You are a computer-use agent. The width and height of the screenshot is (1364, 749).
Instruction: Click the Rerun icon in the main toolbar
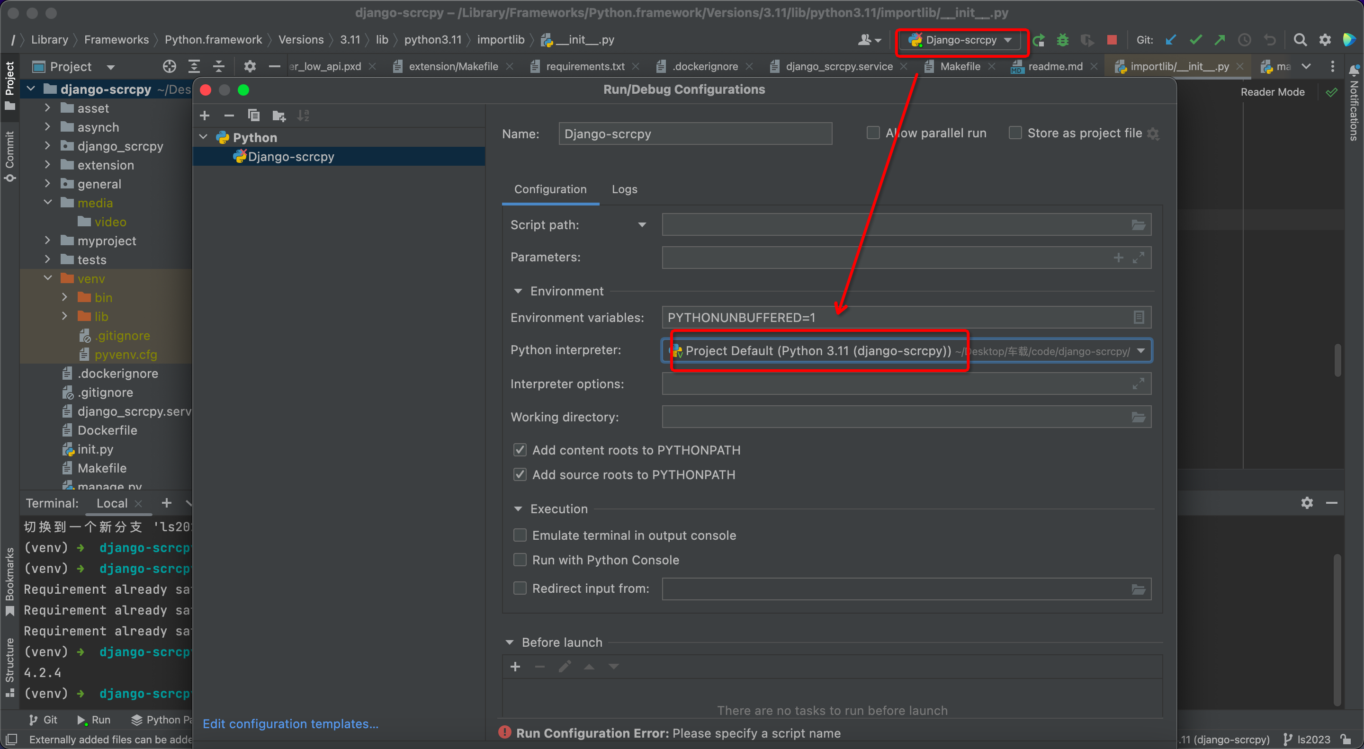[1038, 40]
